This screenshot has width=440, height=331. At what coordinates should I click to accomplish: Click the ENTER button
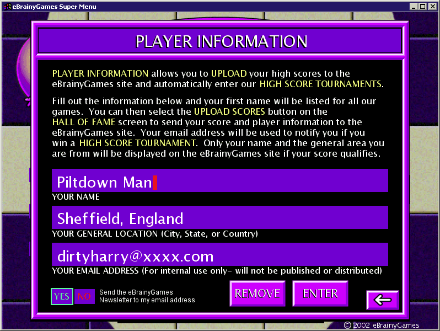(320, 293)
